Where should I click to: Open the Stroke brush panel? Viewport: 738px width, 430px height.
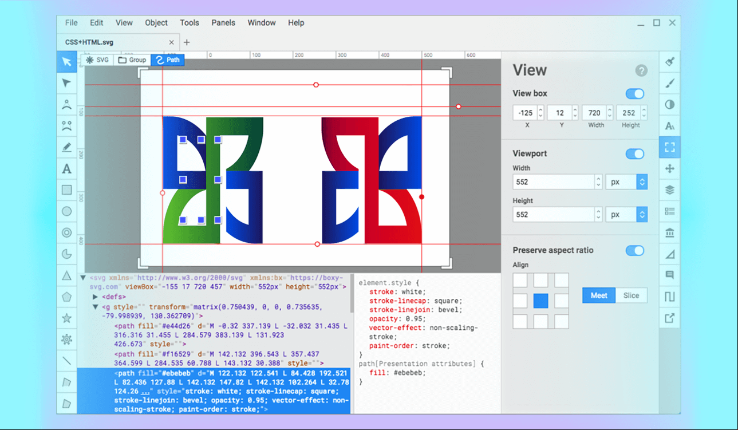point(670,84)
